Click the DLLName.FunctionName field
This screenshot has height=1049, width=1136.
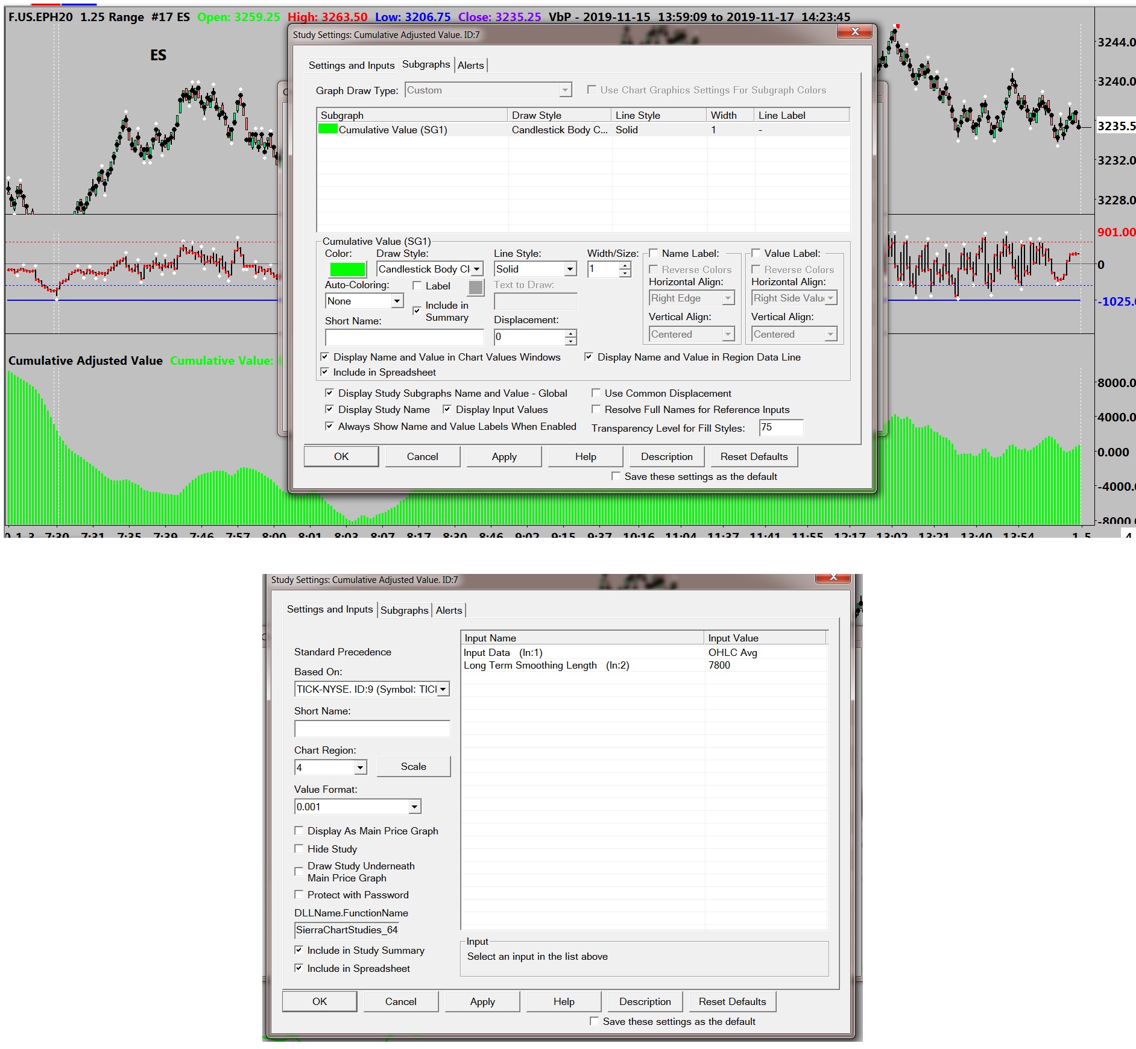347,930
